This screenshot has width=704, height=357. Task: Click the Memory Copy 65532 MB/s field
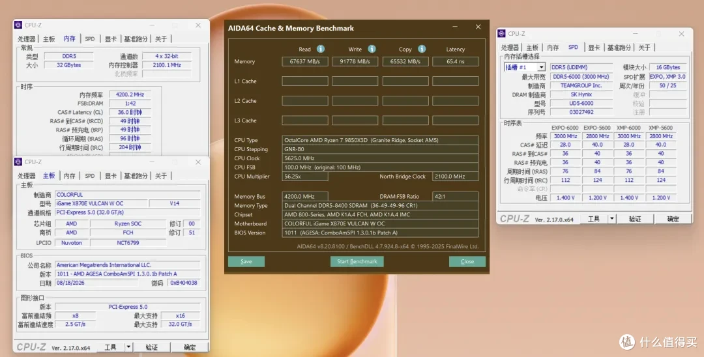click(x=405, y=61)
